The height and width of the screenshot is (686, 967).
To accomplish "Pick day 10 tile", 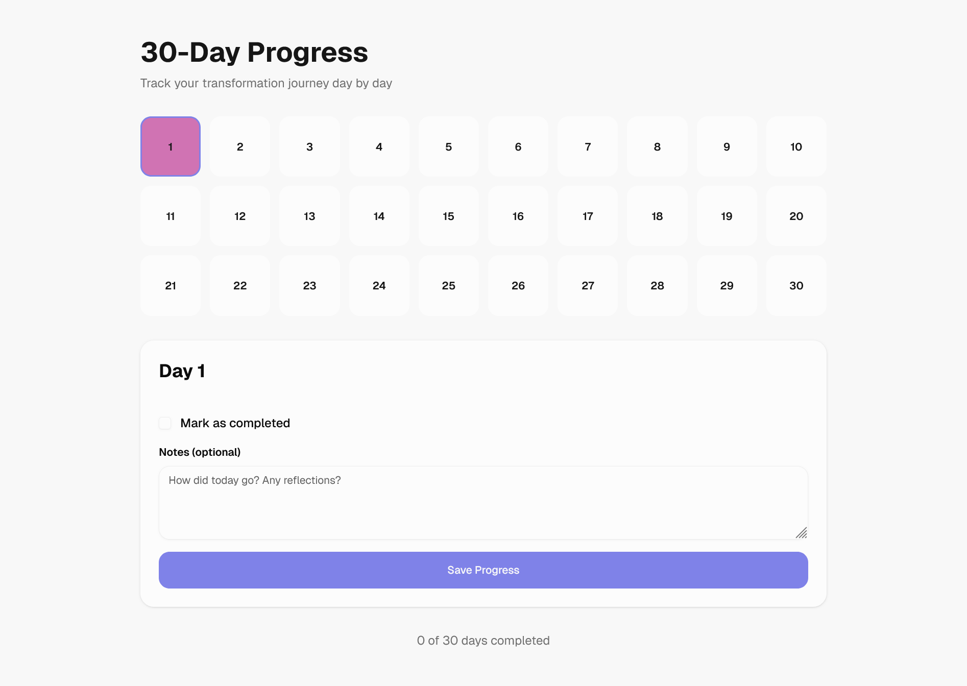I will 796,146.
